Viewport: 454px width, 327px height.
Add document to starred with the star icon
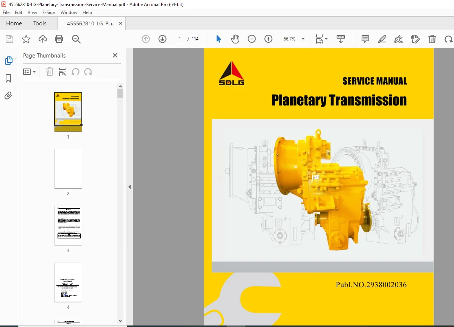click(x=26, y=39)
